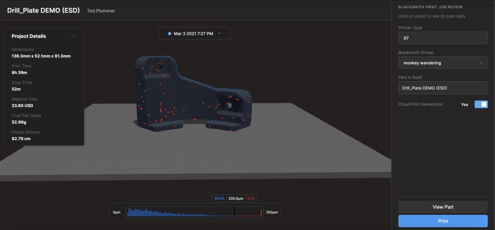
Task: Click the 200.0µm tolerance value label
Action: click(x=236, y=198)
